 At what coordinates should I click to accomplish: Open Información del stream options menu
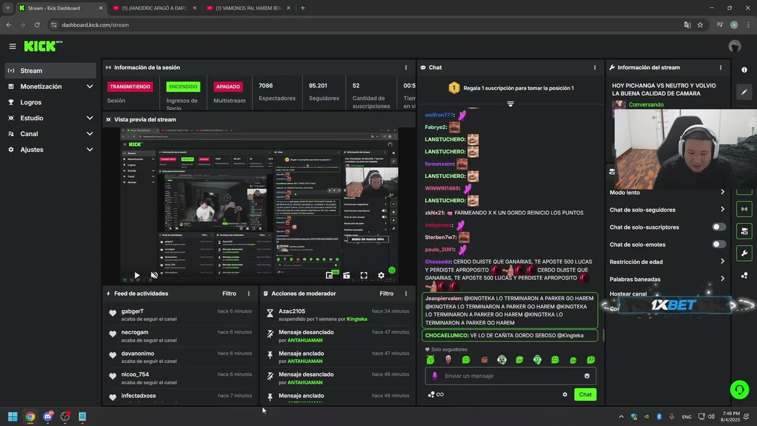[720, 67]
